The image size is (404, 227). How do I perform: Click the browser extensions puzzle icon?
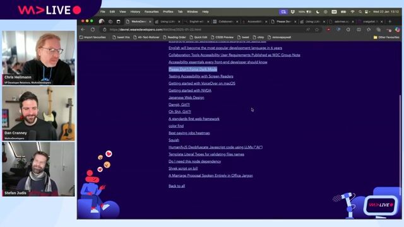348,30
